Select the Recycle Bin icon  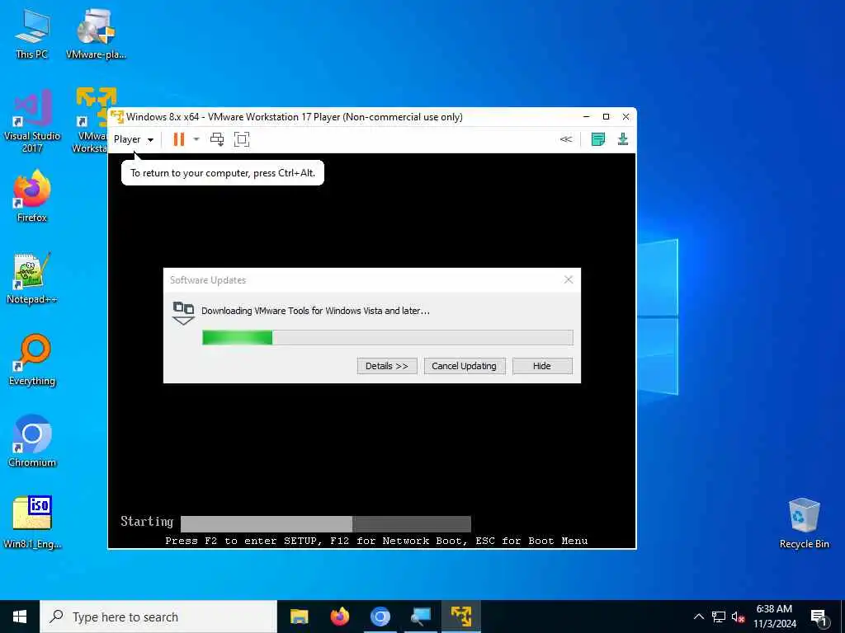[804, 523]
